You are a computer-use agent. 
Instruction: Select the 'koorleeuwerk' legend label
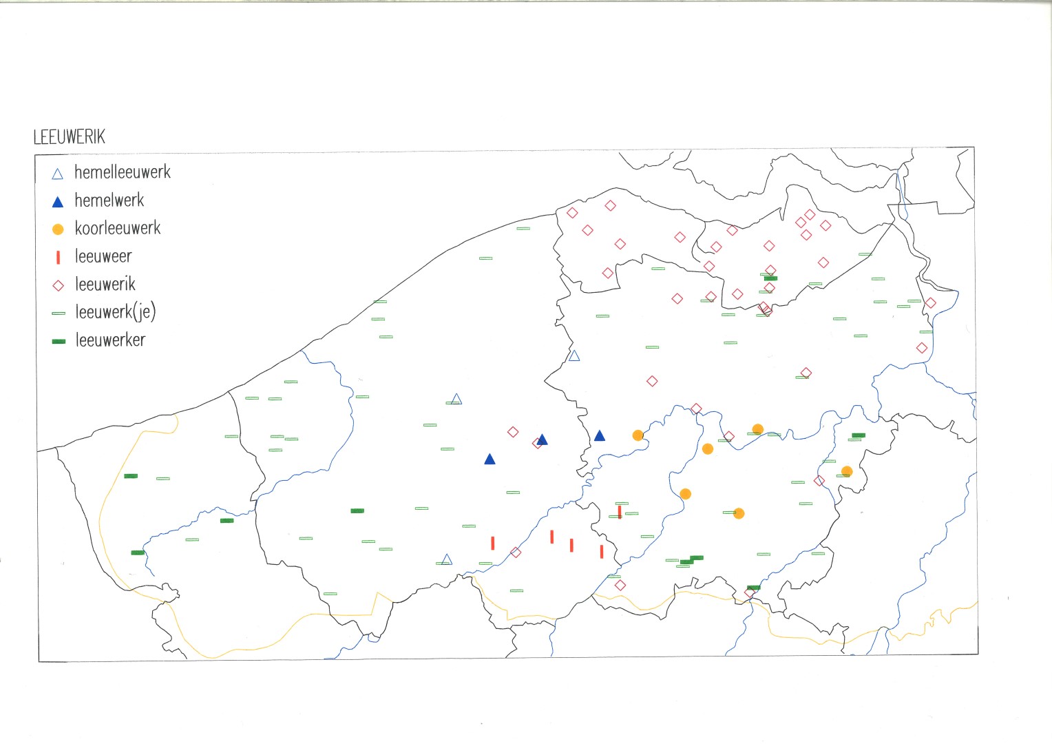[x=118, y=227]
